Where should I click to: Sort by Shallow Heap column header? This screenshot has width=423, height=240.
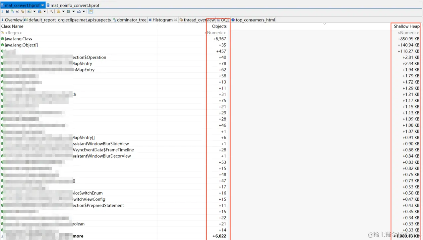[x=406, y=26]
